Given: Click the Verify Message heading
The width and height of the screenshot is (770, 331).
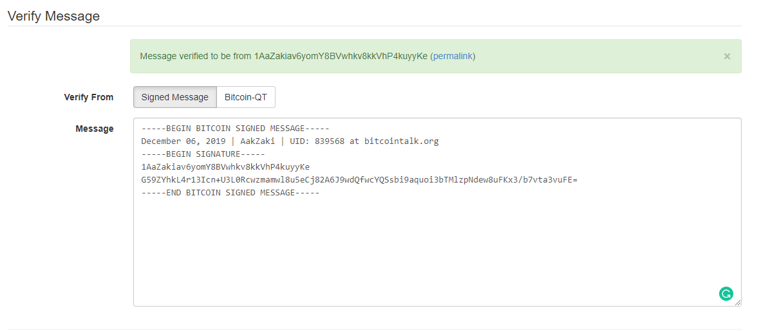Looking at the screenshot, I should [53, 15].
